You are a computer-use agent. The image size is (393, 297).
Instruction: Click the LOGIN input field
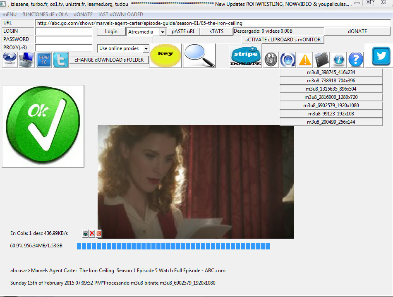[64, 31]
